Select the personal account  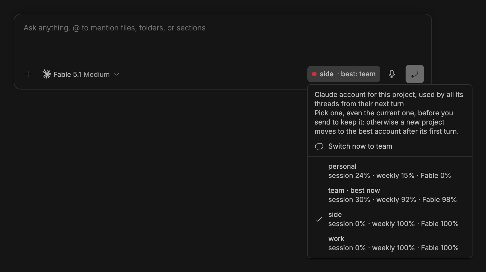389,171
